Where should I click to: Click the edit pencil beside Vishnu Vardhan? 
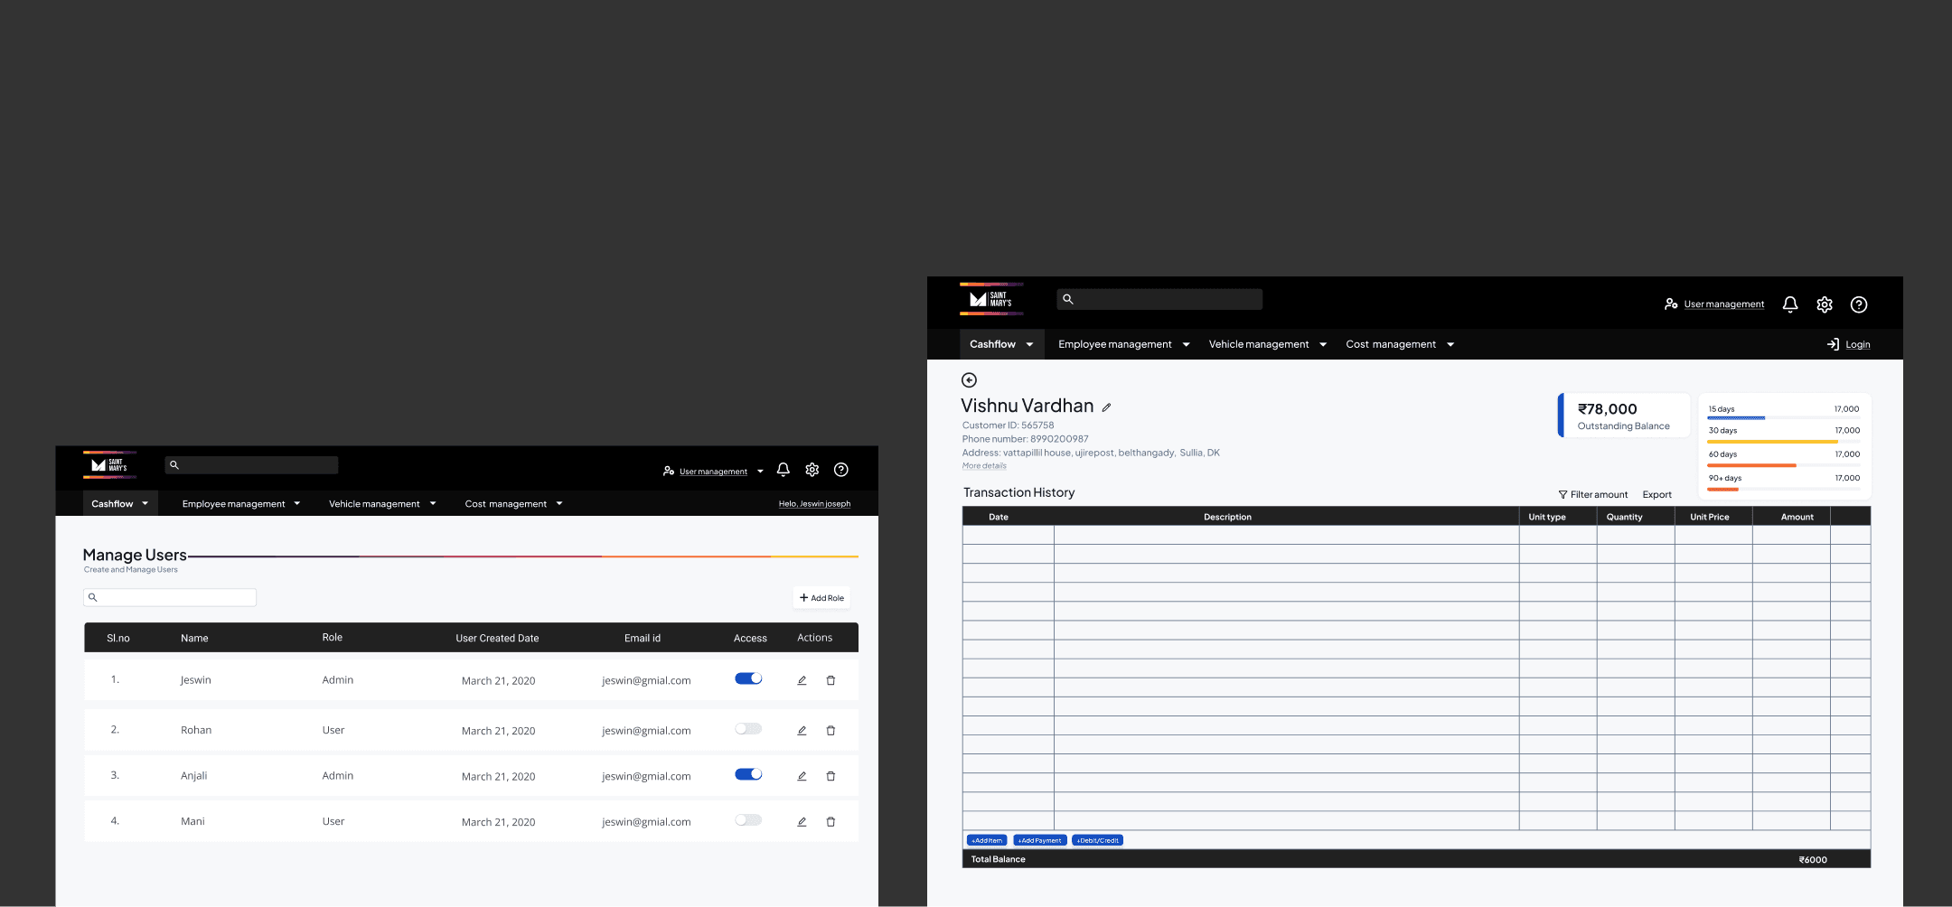click(1106, 407)
